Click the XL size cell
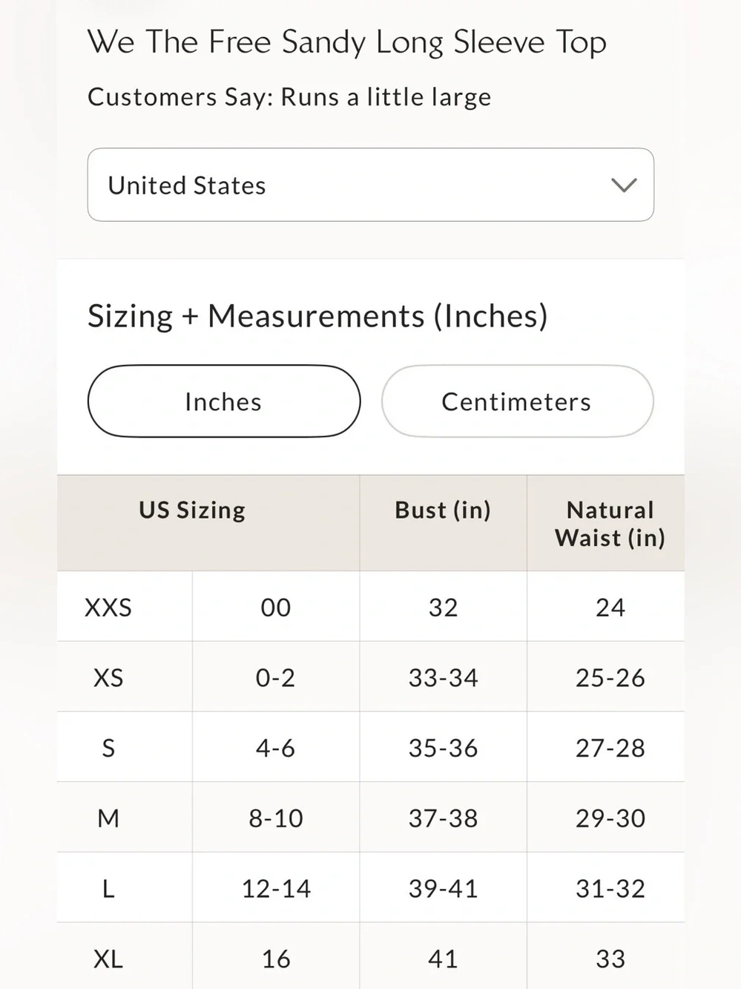Viewport: 741px width, 989px height. 108,958
